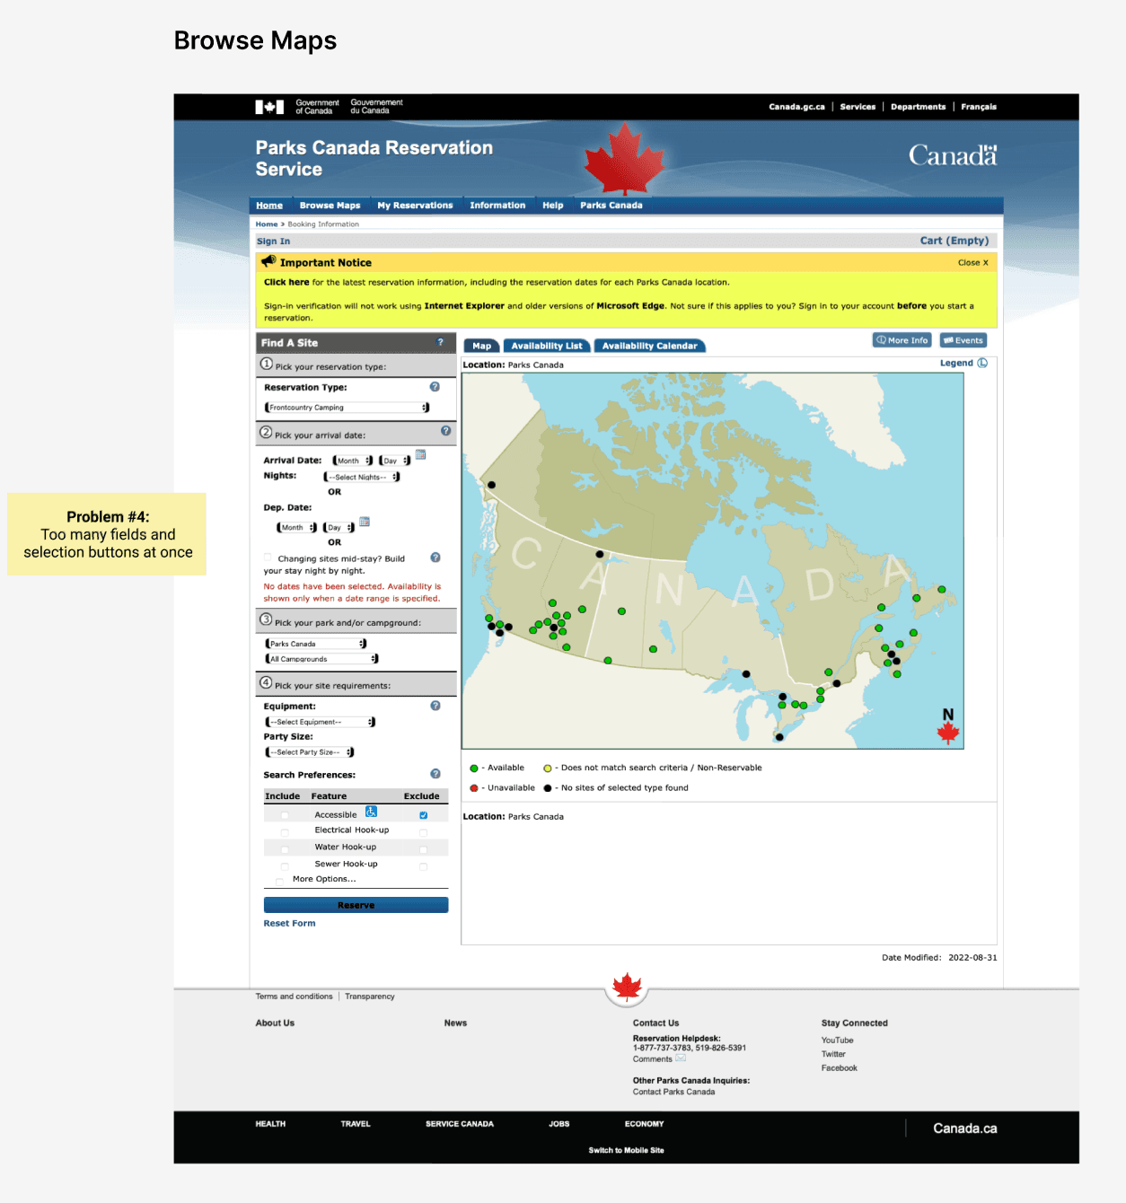Open Arrival Date Day dropdown
This screenshot has width=1126, height=1203.
pyautogui.click(x=395, y=461)
